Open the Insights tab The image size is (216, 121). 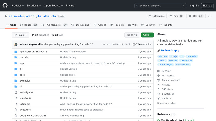tap(166, 25)
